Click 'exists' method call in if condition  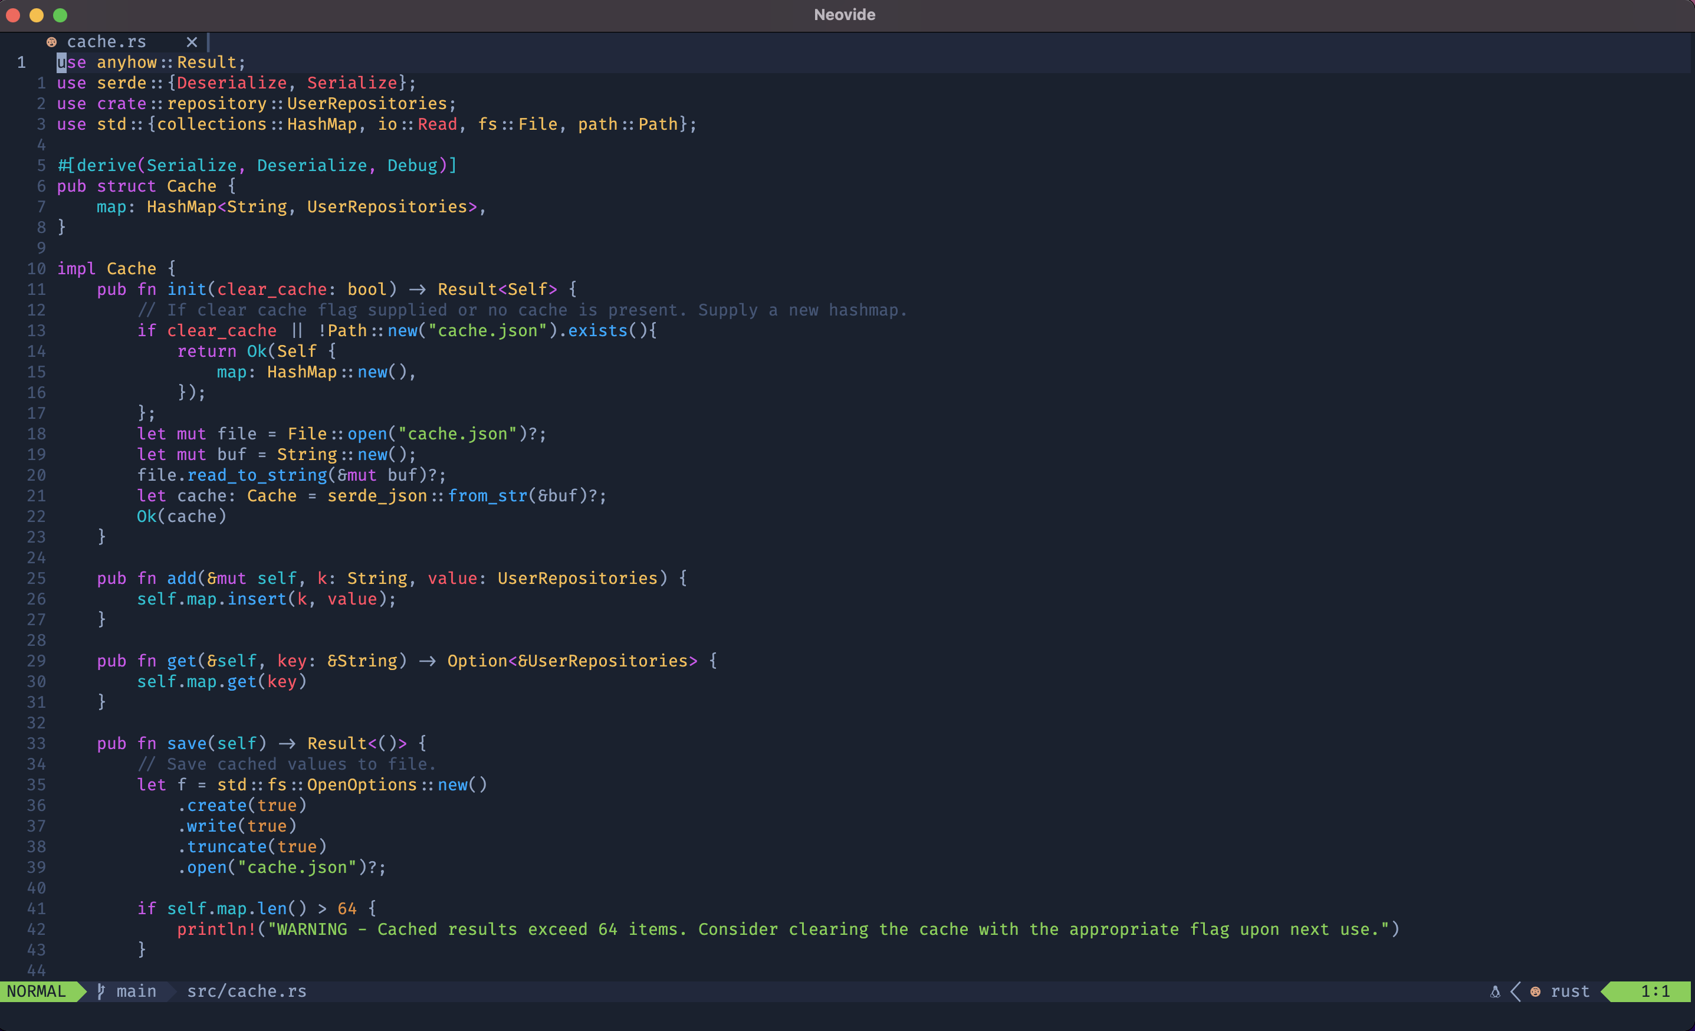[598, 331]
